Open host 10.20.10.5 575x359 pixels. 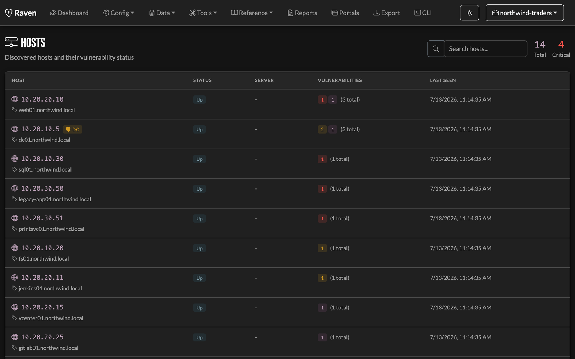pos(40,129)
